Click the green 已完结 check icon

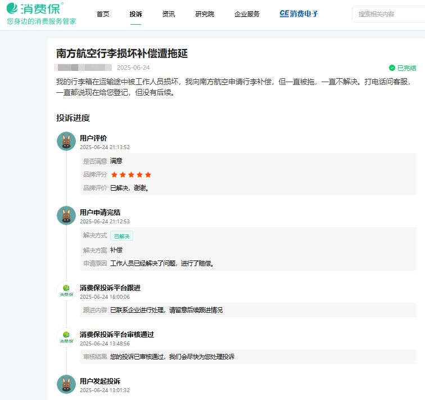(x=392, y=68)
